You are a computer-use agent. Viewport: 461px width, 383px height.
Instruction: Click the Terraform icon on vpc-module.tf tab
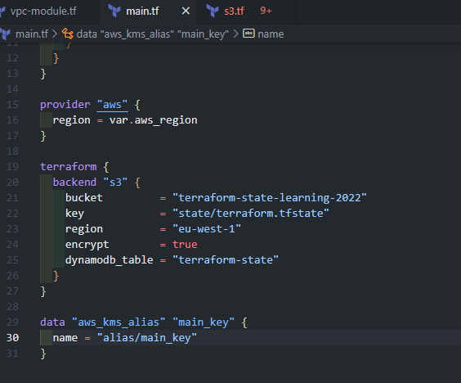pyautogui.click(x=2, y=11)
